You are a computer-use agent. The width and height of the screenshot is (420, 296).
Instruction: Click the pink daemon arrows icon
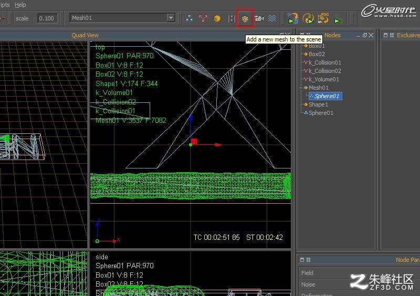tap(203, 18)
